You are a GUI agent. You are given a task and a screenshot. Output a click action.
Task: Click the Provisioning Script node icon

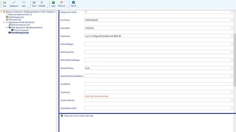pyautogui.click(x=10, y=33)
